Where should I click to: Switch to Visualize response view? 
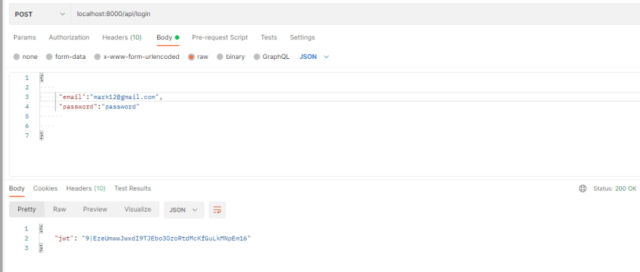pyautogui.click(x=137, y=209)
